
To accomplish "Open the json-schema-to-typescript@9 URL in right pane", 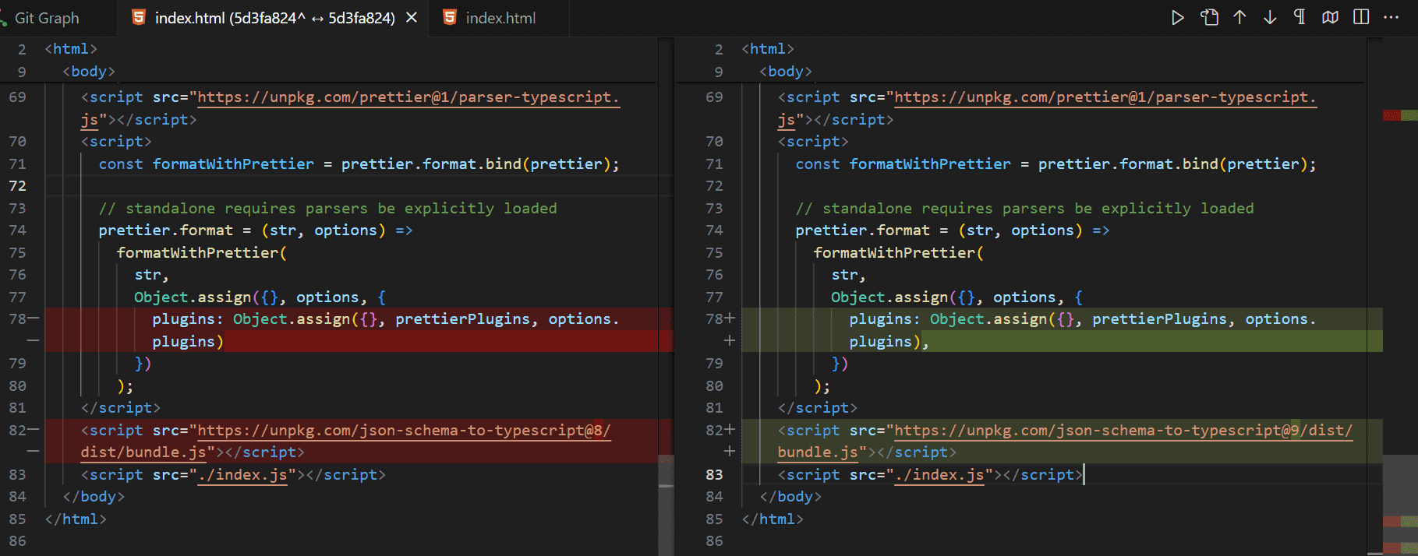I will (x=1123, y=430).
